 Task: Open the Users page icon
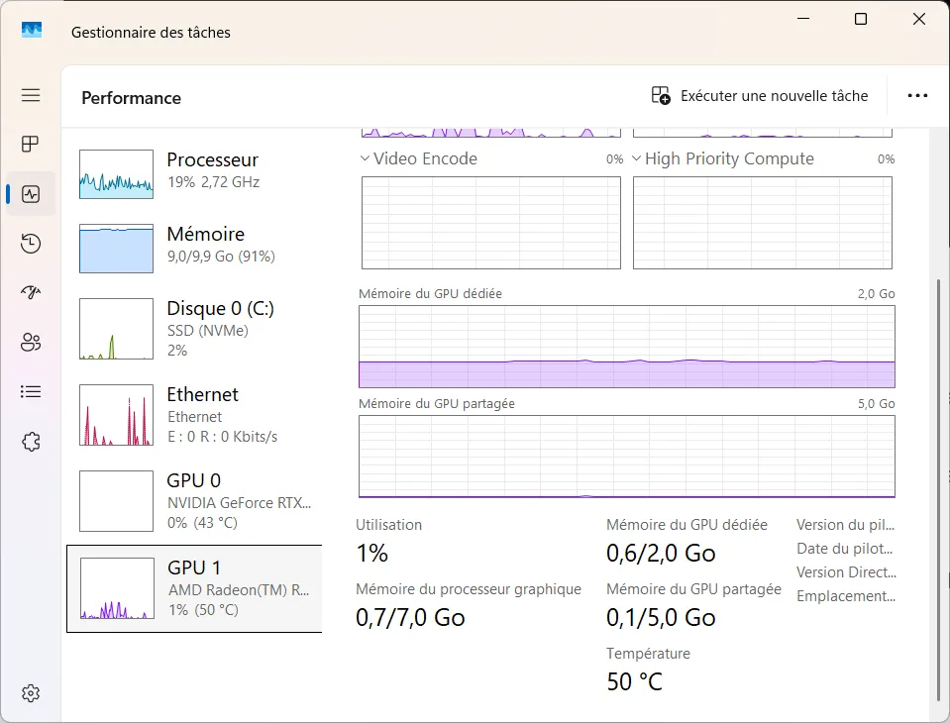click(x=31, y=342)
